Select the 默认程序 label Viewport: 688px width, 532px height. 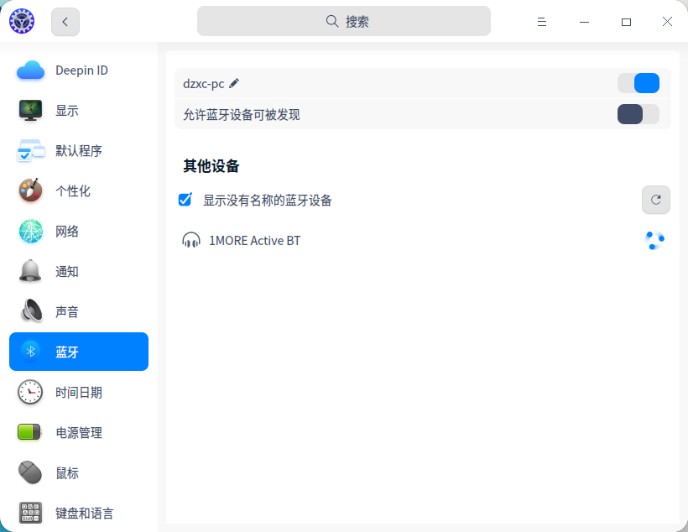pos(79,150)
